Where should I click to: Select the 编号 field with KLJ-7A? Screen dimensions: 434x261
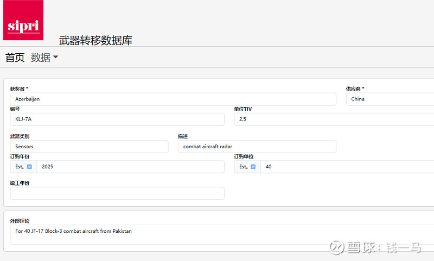tap(117, 119)
